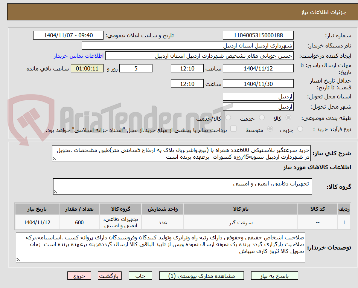Select the کالا radio button
358x288 pixels.
288,118
